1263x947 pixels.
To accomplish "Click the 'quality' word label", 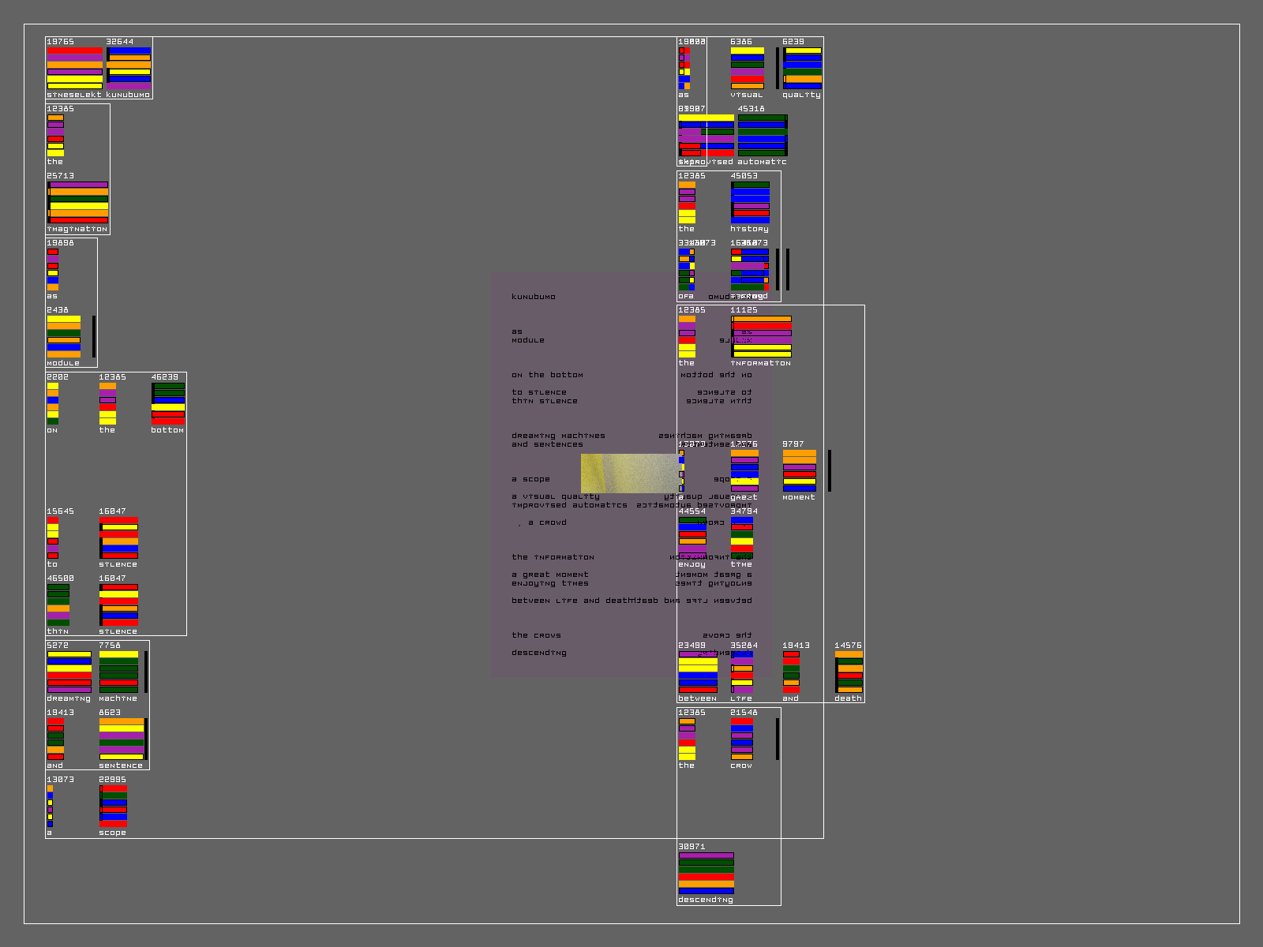I will [801, 95].
